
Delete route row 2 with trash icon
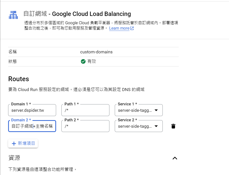click(173, 126)
